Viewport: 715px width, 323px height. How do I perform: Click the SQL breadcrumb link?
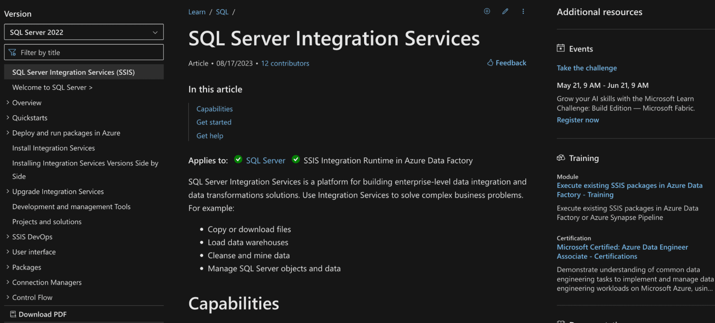tap(222, 12)
